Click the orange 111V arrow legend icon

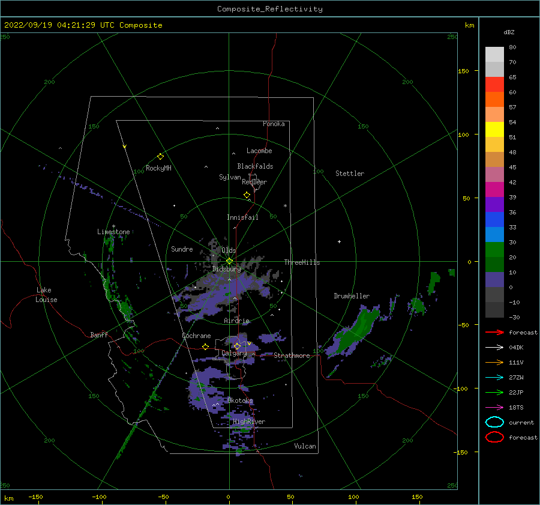(494, 362)
